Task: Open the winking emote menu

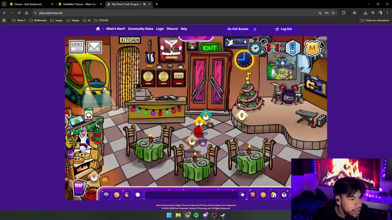Action: click(x=117, y=195)
